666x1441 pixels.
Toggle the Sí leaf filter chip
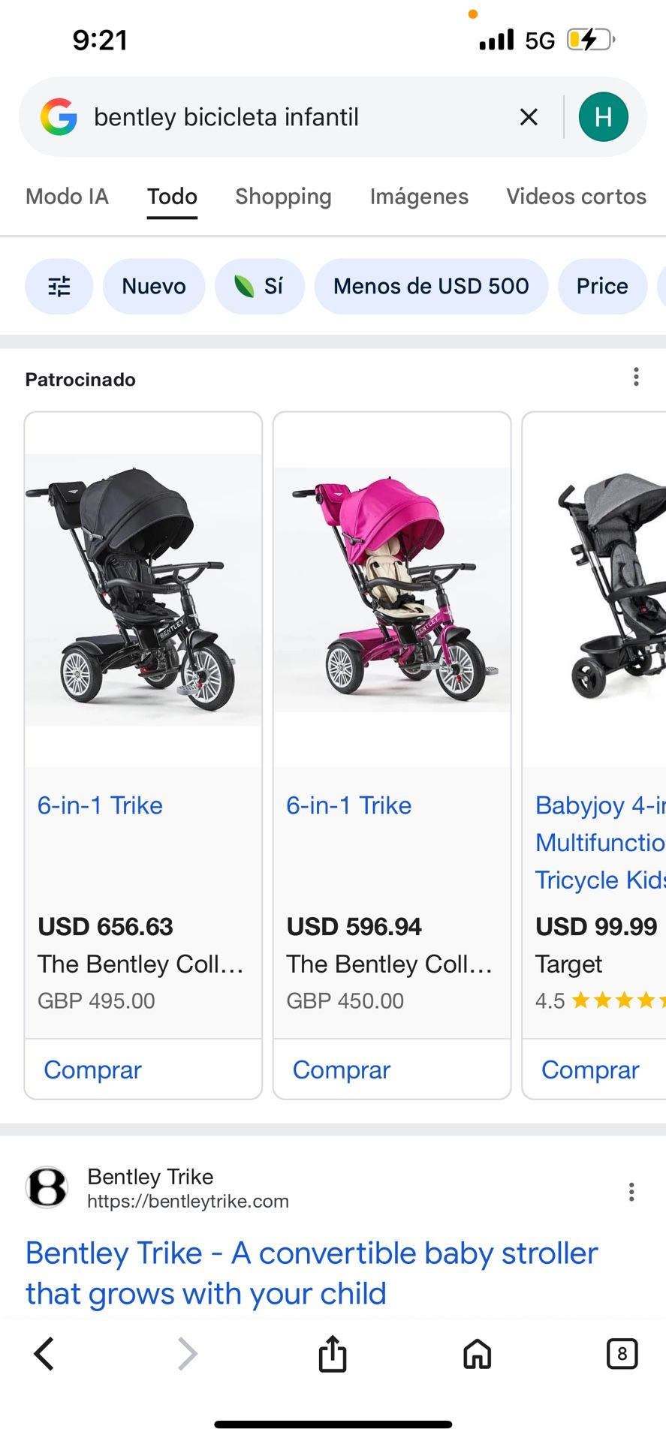(x=260, y=286)
